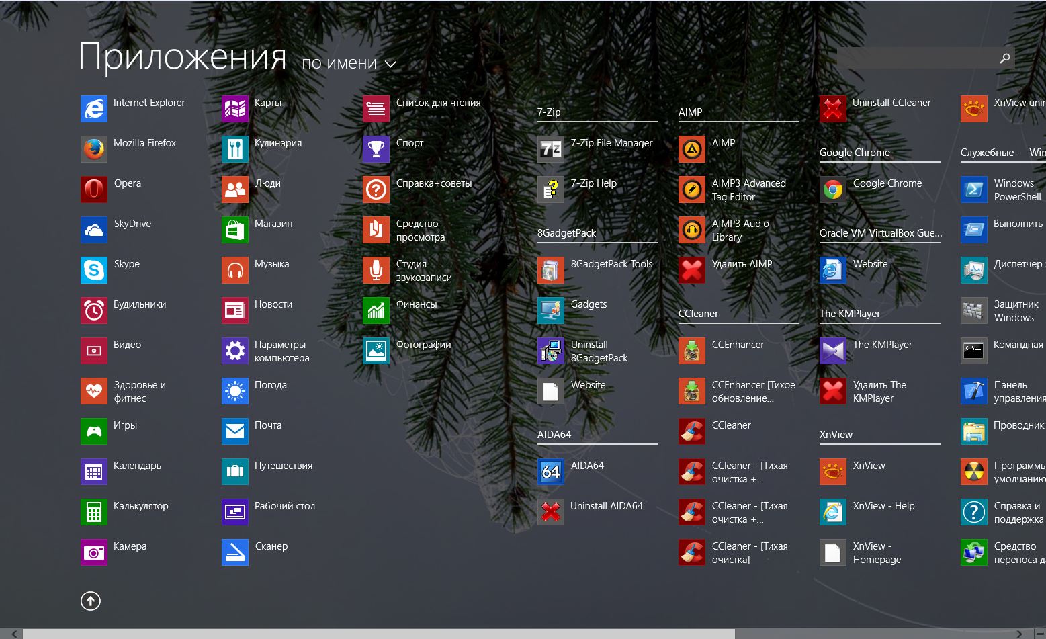Open the 'Календарь' app
The width and height of the screenshot is (1046, 639).
[x=122, y=472]
